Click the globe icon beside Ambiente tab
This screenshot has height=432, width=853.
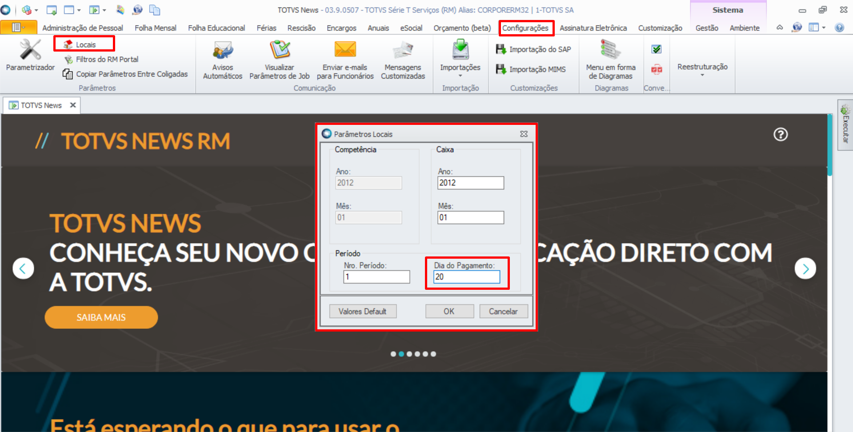point(797,28)
